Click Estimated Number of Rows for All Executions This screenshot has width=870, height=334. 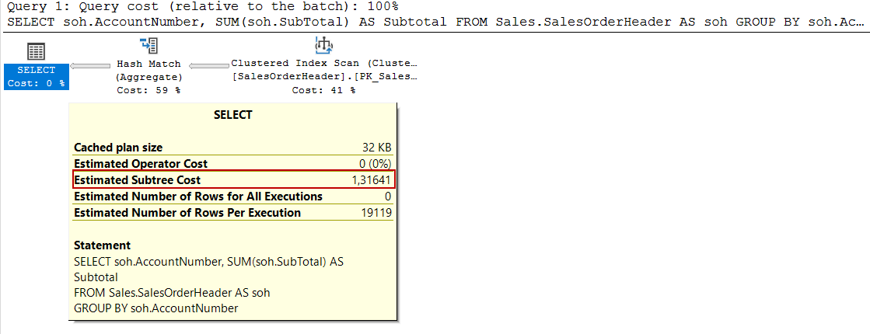coord(197,197)
